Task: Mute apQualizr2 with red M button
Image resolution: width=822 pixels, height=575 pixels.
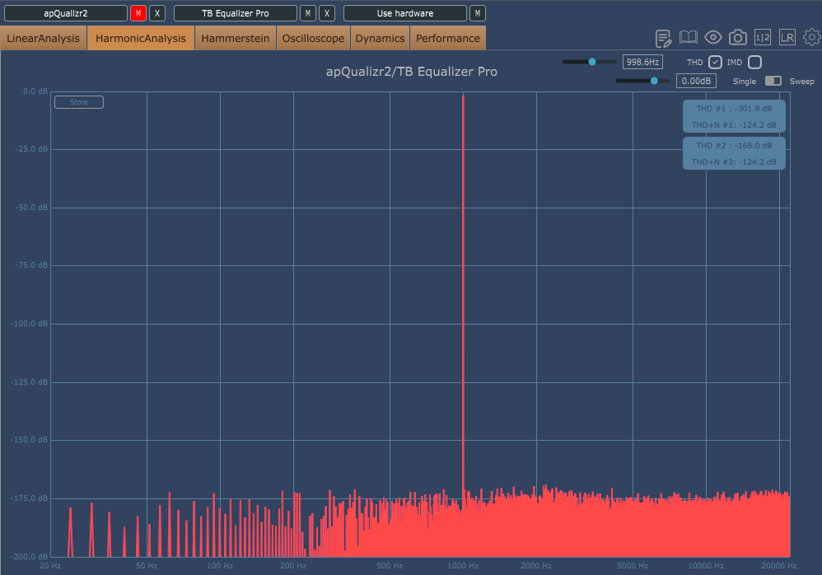Action: click(x=138, y=13)
